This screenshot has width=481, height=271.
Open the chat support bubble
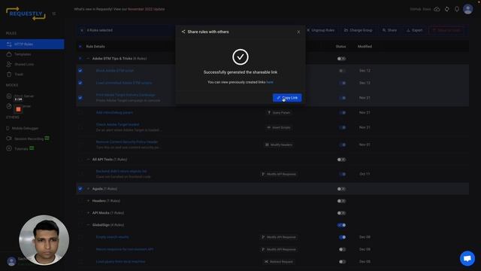[x=467, y=258]
